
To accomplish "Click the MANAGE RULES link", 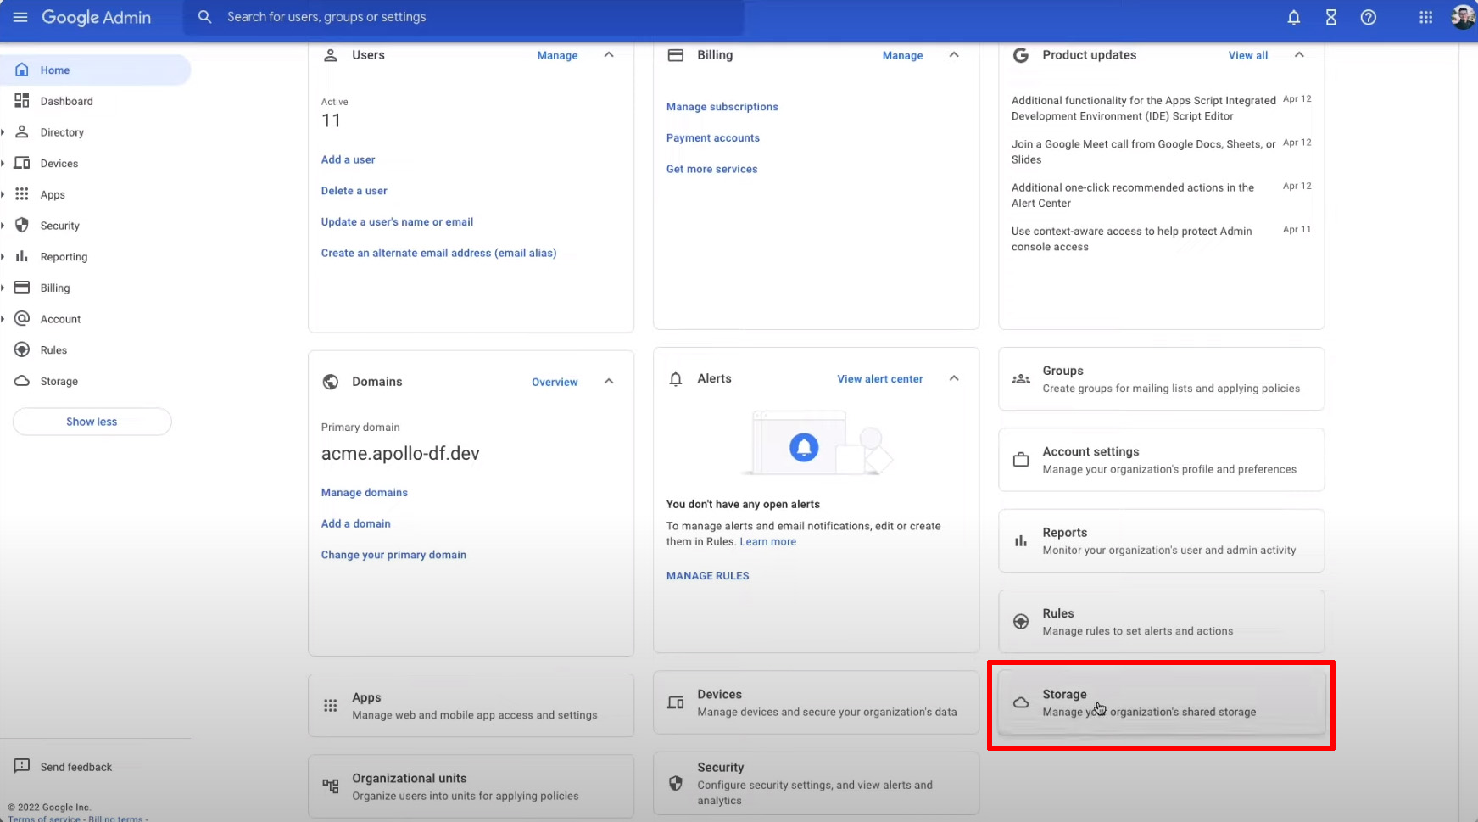I will (707, 576).
